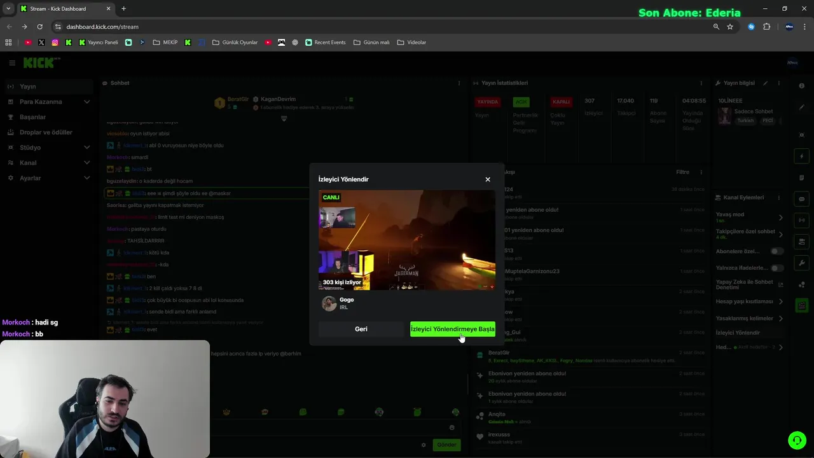
Task: Open activity feed options menu beside Filtre
Action: click(x=701, y=172)
